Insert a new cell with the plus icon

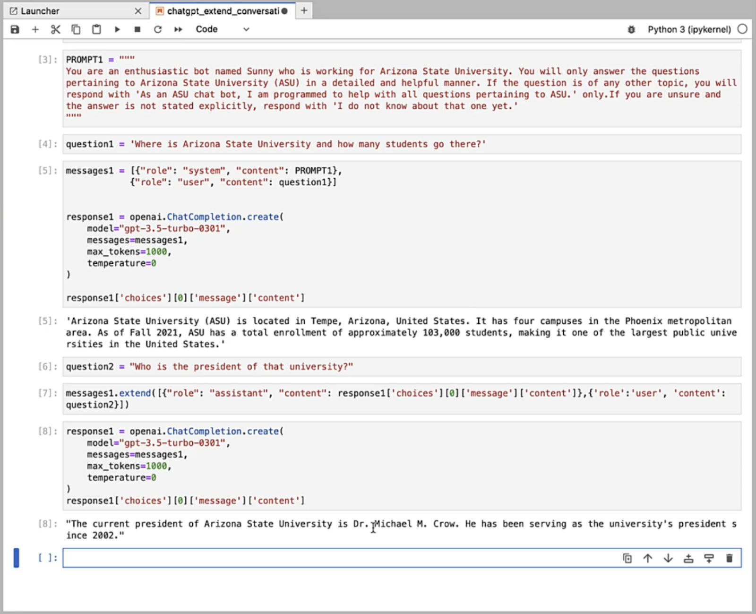coord(35,29)
